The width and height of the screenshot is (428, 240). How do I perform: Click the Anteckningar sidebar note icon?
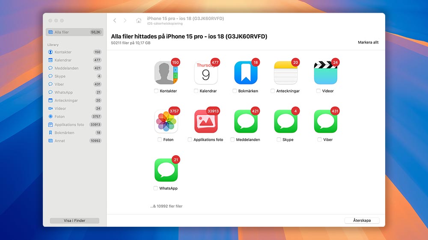pyautogui.click(x=50, y=100)
